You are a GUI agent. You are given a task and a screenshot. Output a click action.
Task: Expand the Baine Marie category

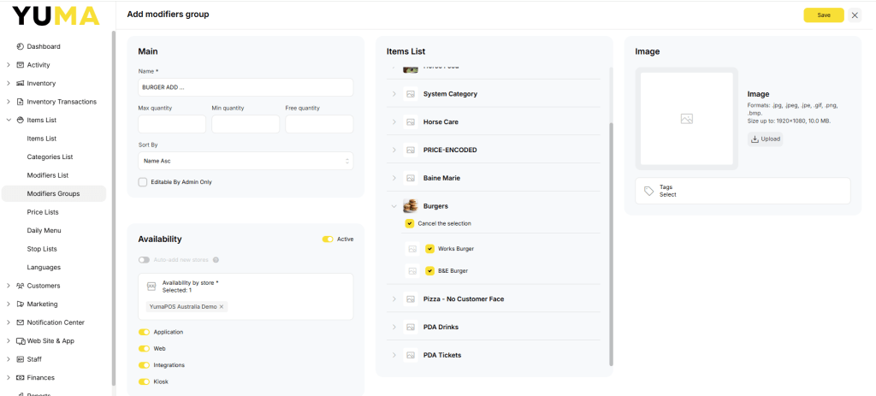pos(394,178)
